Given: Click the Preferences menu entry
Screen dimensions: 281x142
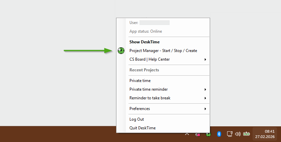Looking at the screenshot, I should point(139,109).
